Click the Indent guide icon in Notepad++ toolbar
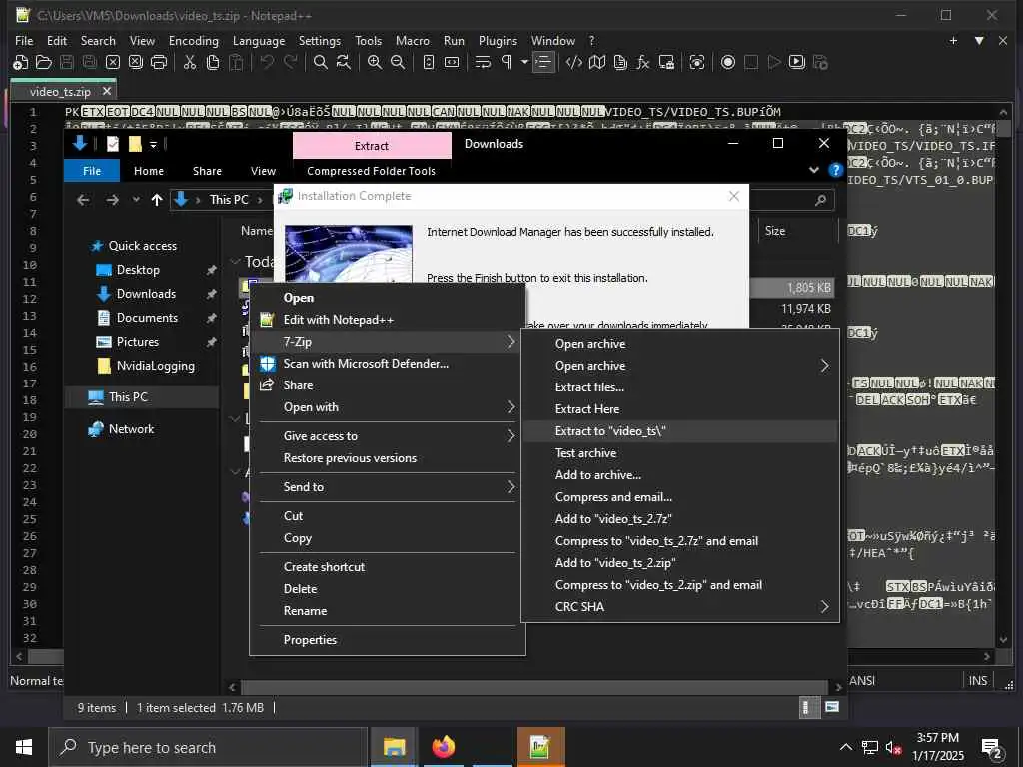Image resolution: width=1023 pixels, height=767 pixels. point(542,63)
